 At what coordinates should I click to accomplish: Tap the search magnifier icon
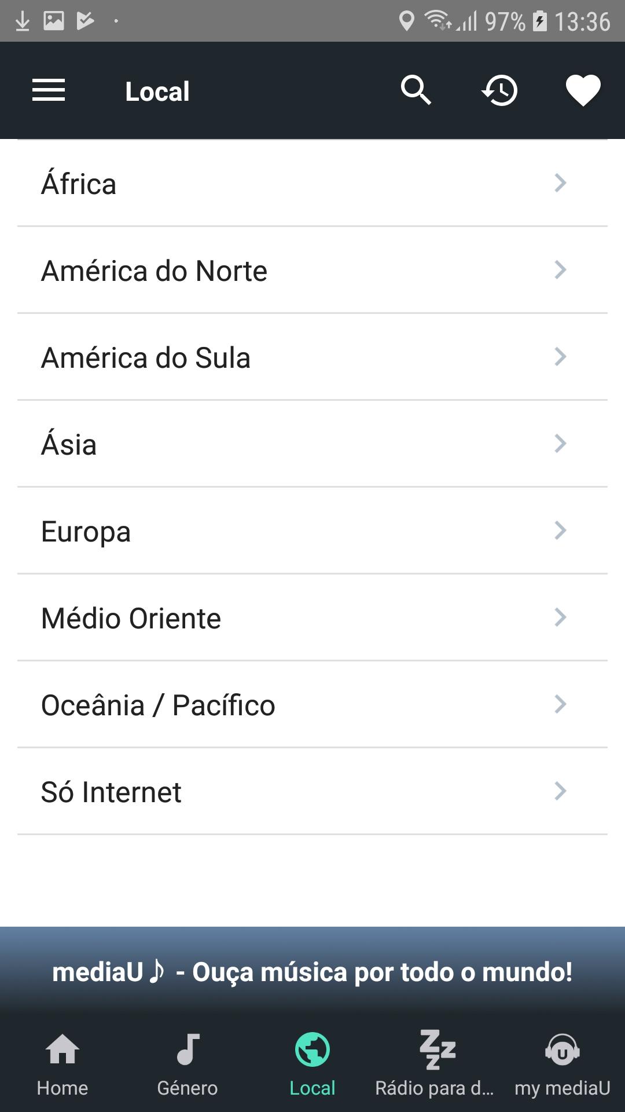tap(416, 90)
